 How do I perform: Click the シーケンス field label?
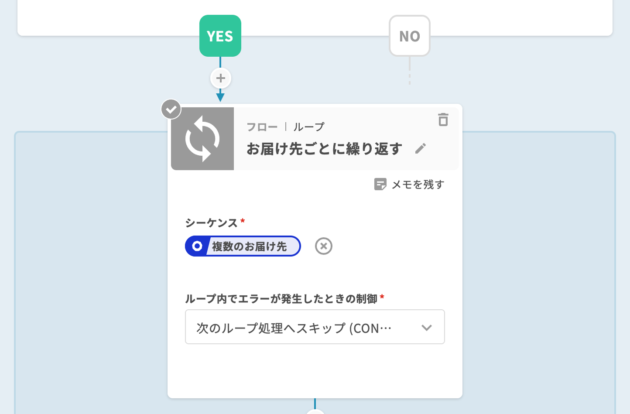pyautogui.click(x=211, y=223)
